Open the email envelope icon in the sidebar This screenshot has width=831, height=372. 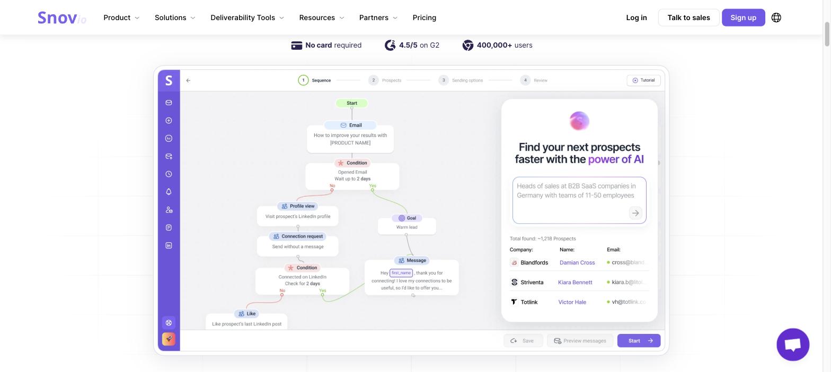point(169,103)
